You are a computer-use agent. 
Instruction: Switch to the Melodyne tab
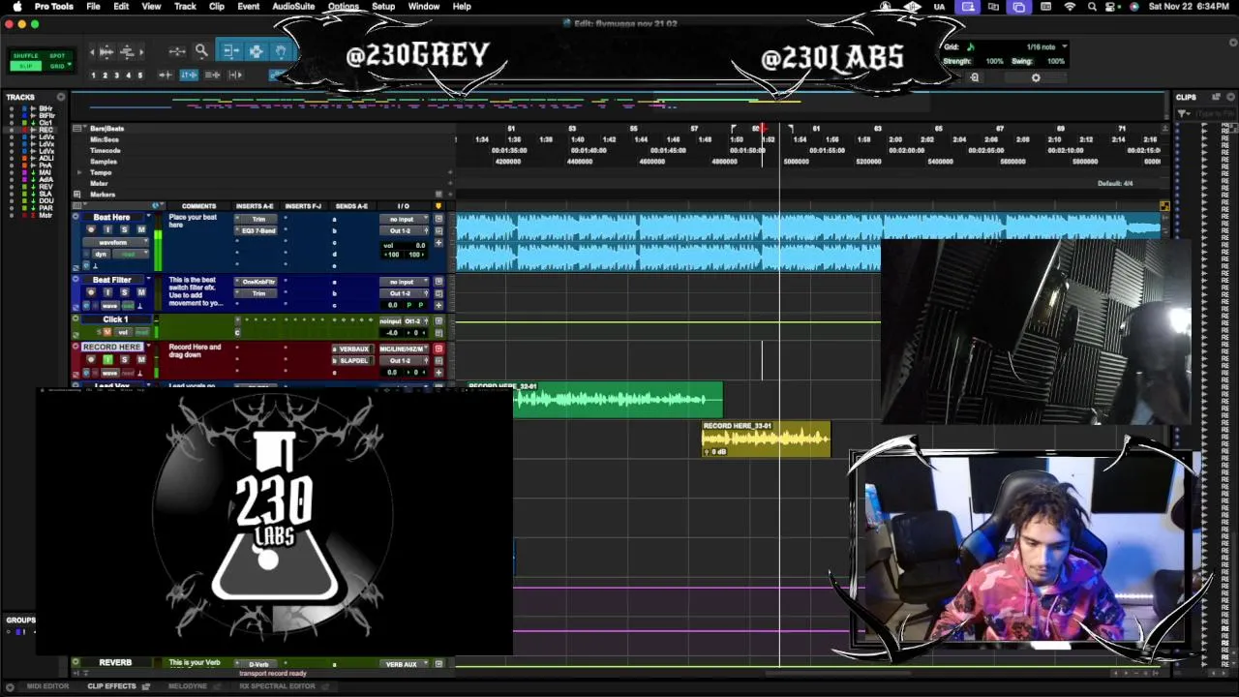point(188,686)
